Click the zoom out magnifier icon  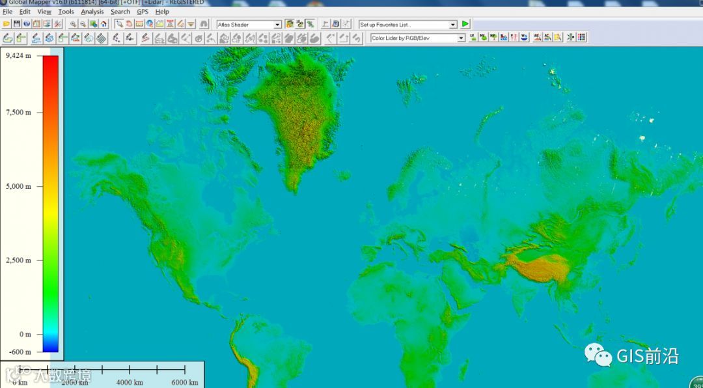pyautogui.click(x=83, y=24)
